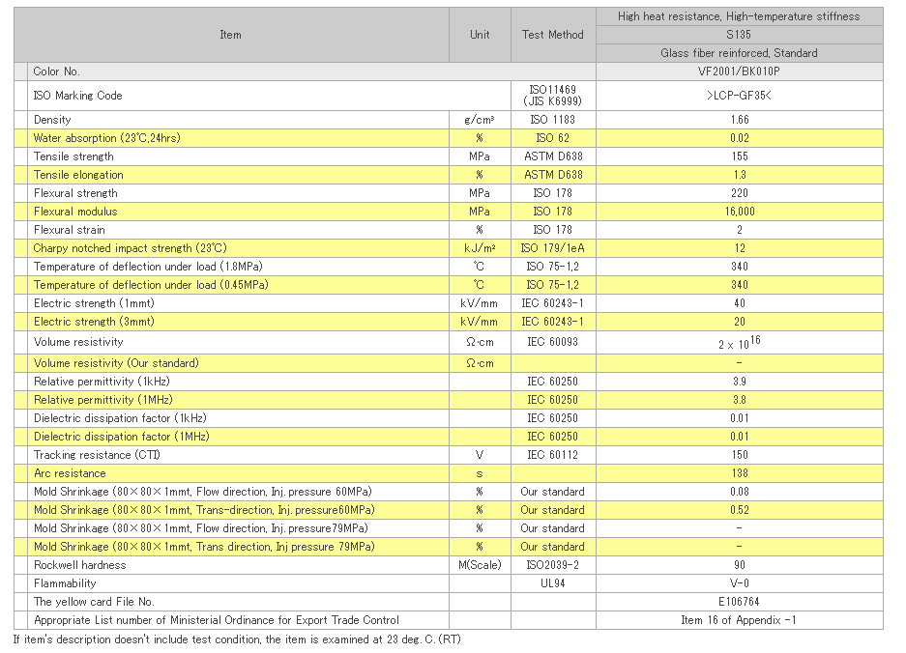Screen dimensions: 906x653
Task: Select the 'Volume resistivity (Our standard)' row label
Action: (x=116, y=363)
